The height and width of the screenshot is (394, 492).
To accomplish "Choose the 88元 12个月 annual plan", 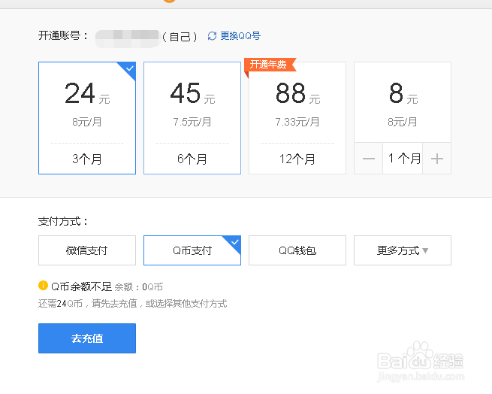I will click(297, 118).
